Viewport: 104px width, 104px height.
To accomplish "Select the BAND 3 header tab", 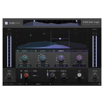I will [61, 51].
